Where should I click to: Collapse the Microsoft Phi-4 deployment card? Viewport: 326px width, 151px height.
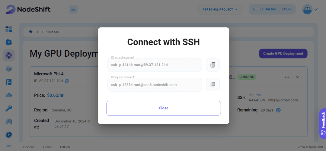coord(298,77)
